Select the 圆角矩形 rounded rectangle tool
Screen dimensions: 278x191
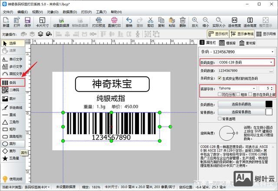click(13, 136)
